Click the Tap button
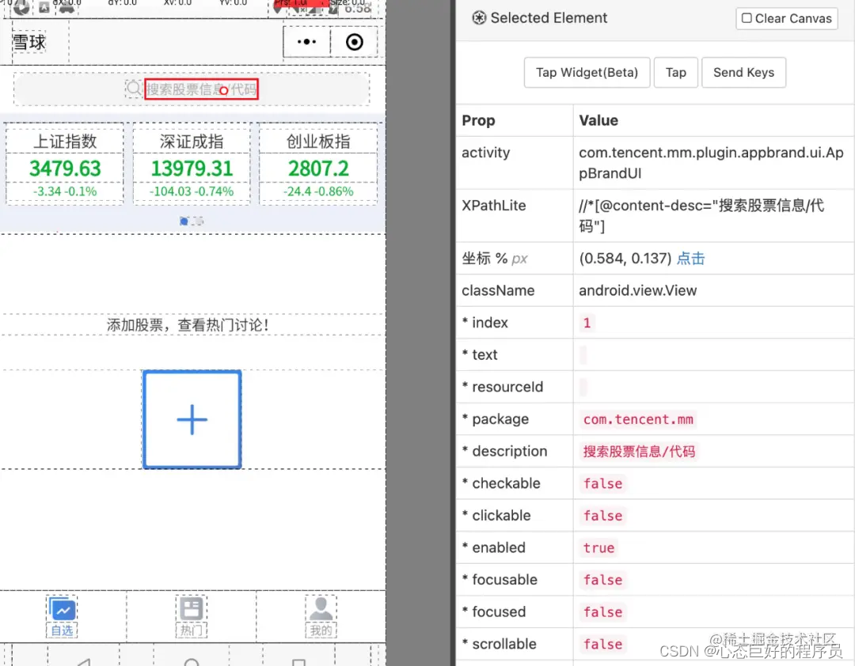Screen dimensions: 855x666 [675, 73]
